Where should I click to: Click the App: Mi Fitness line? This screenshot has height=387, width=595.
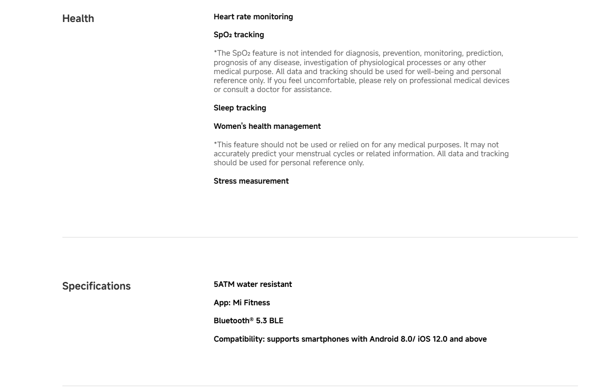(x=242, y=303)
